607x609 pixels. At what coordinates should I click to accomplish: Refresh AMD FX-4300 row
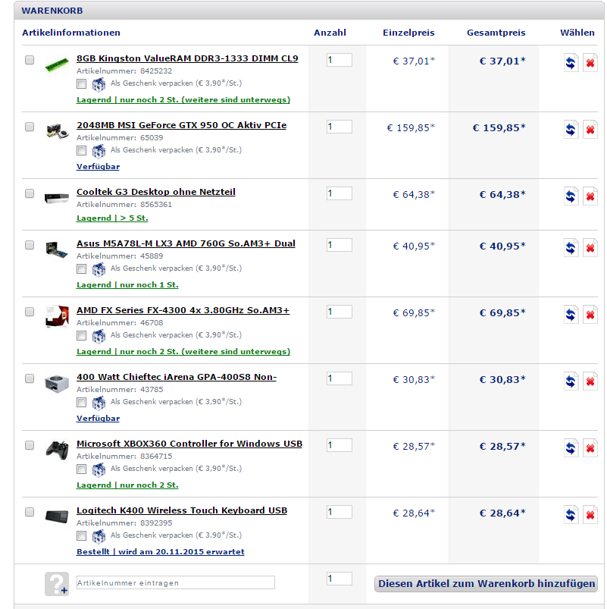571,315
